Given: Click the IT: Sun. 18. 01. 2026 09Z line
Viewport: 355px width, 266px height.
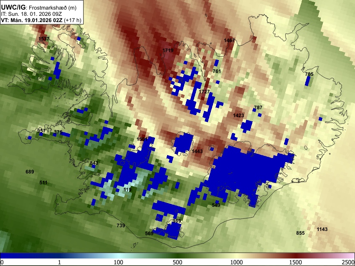Looking at the screenshot, I should tap(31, 14).
